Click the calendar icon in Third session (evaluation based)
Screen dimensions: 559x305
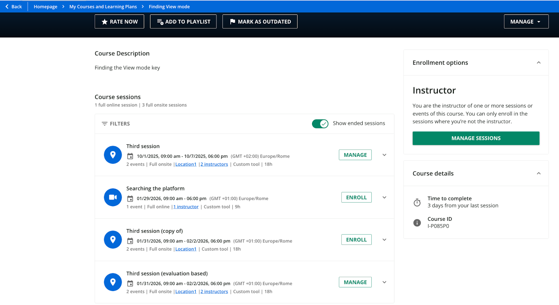[x=130, y=284]
